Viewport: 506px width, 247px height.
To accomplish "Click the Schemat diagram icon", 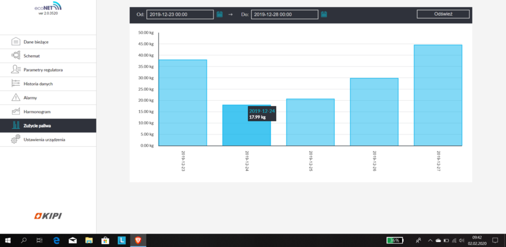I will click(x=16, y=56).
